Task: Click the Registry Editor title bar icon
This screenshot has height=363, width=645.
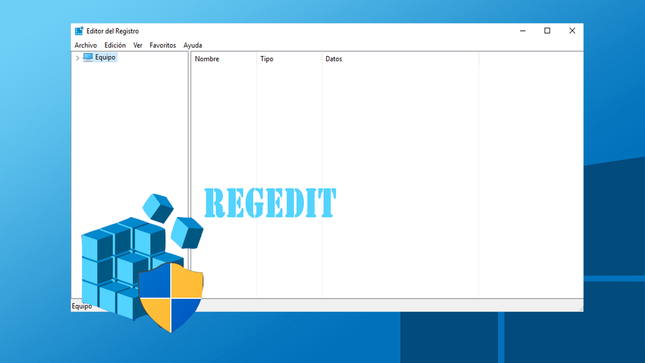Action: pos(78,31)
